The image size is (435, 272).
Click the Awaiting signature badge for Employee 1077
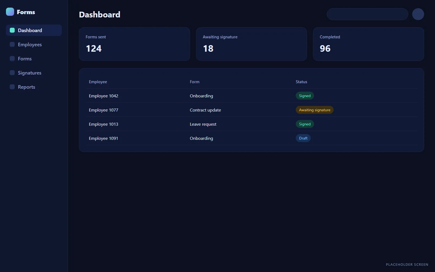click(x=315, y=110)
